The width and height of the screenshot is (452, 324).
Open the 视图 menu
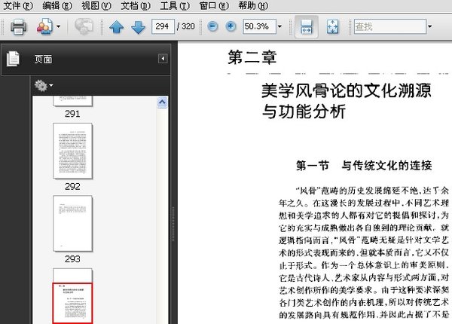coord(96,6)
